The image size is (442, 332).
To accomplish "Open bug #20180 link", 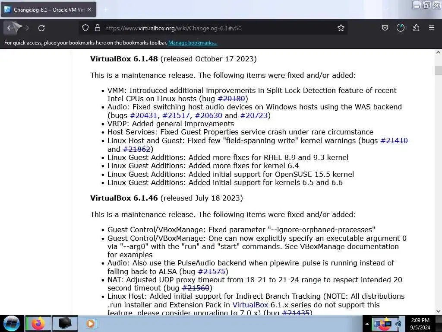I will tap(231, 99).
